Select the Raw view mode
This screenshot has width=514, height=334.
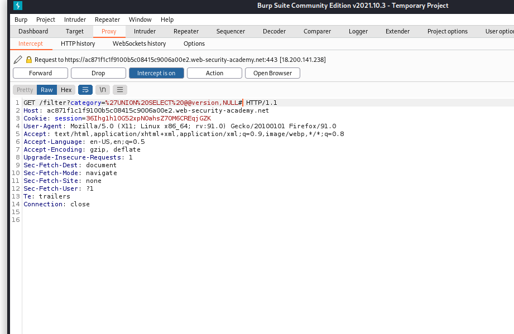(47, 90)
